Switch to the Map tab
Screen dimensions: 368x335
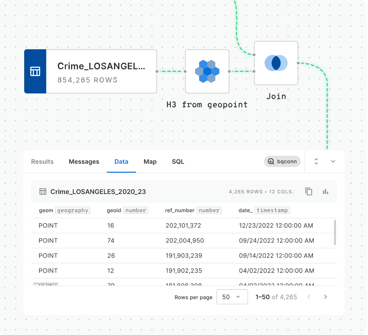[x=150, y=161]
